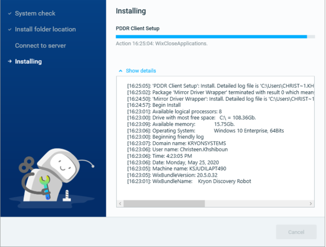The height and width of the screenshot is (247, 326).
Task: Click the checkmark next to Install folder location
Action: [x=10, y=30]
